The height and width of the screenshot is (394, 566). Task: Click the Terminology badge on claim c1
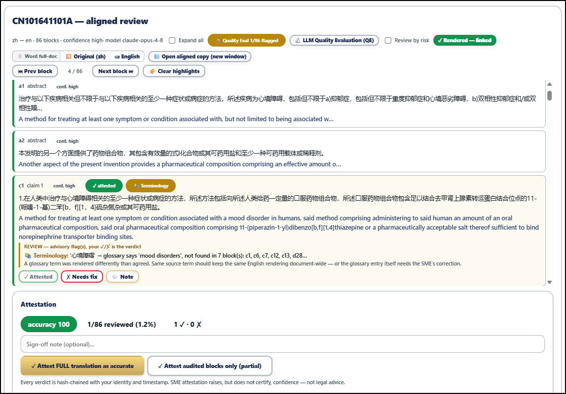coord(151,186)
